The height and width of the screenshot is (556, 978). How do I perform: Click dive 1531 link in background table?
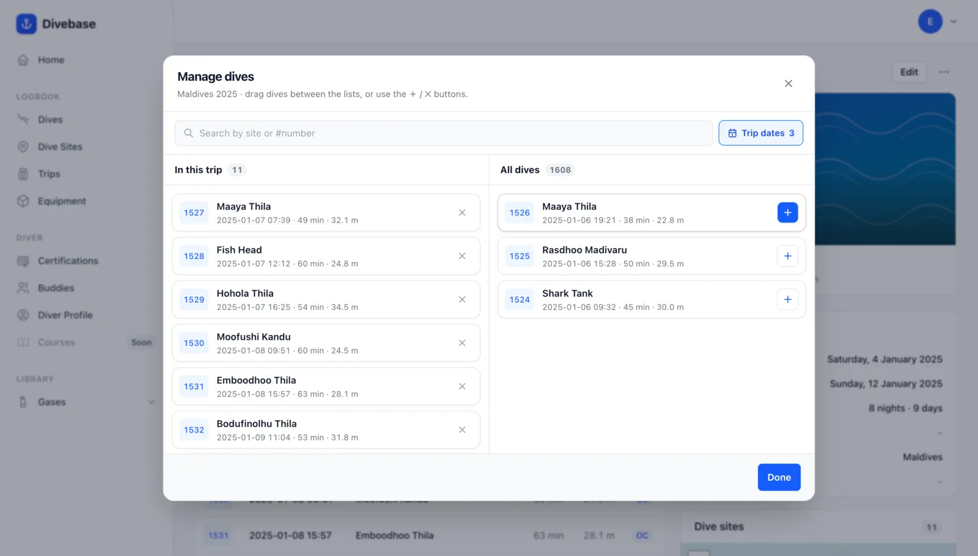pos(218,535)
